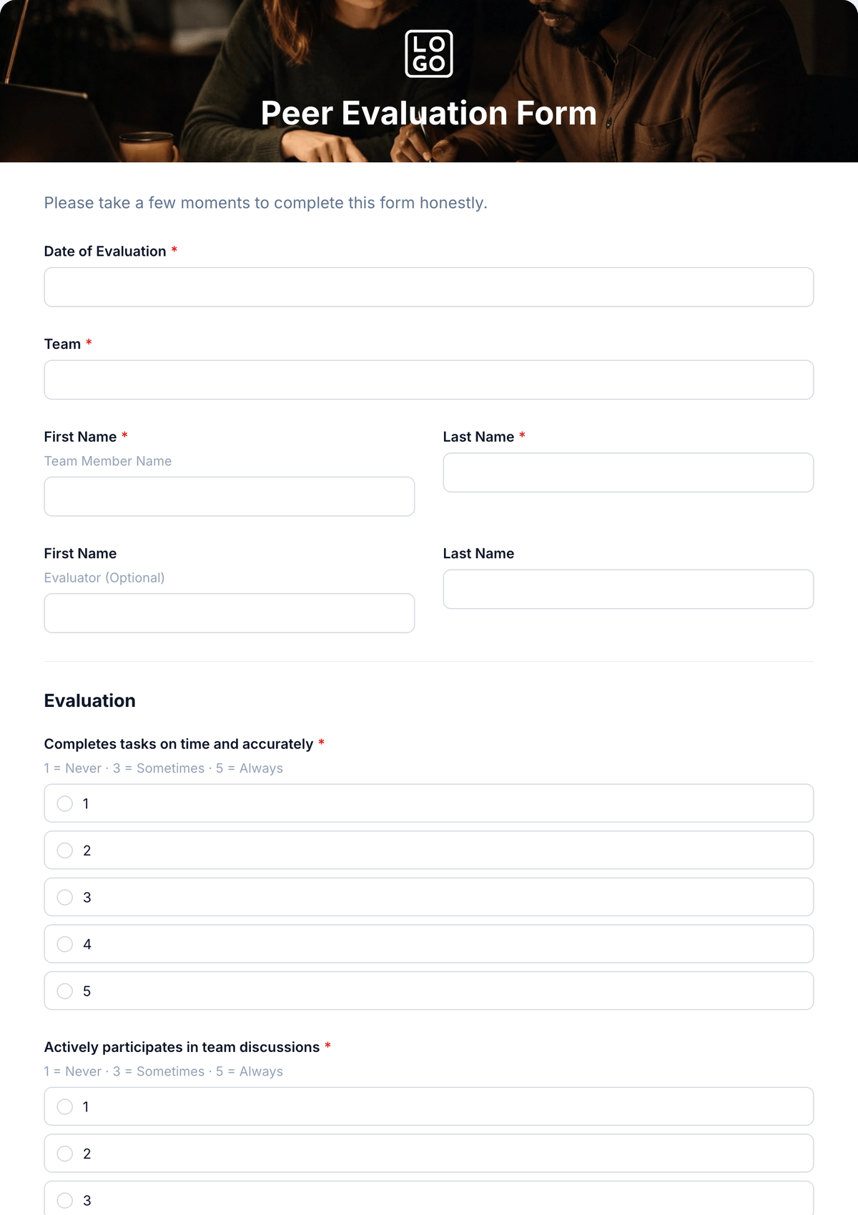Click the Evaluator First Name field
Image resolution: width=858 pixels, height=1215 pixels.
(x=230, y=613)
